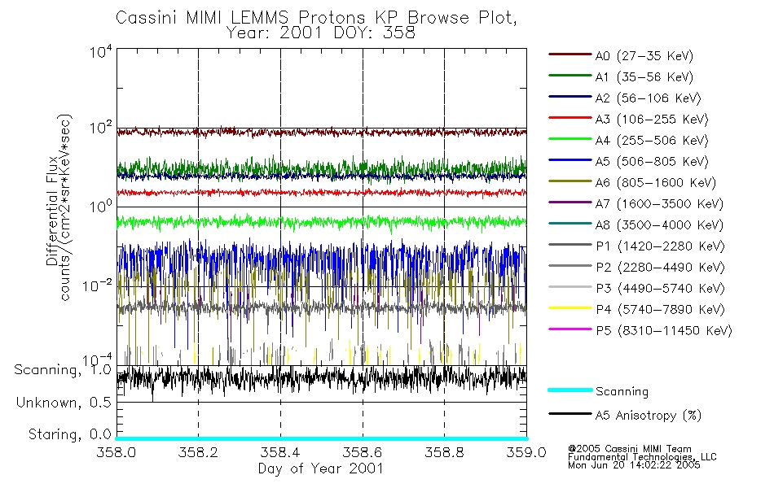
Task: Click the P3 (4490-5740 KeV) legend label
Action: point(660,289)
